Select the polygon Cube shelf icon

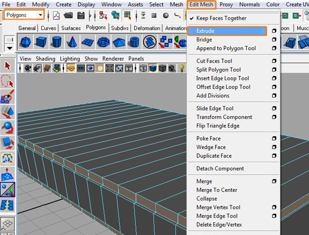(x=42, y=42)
